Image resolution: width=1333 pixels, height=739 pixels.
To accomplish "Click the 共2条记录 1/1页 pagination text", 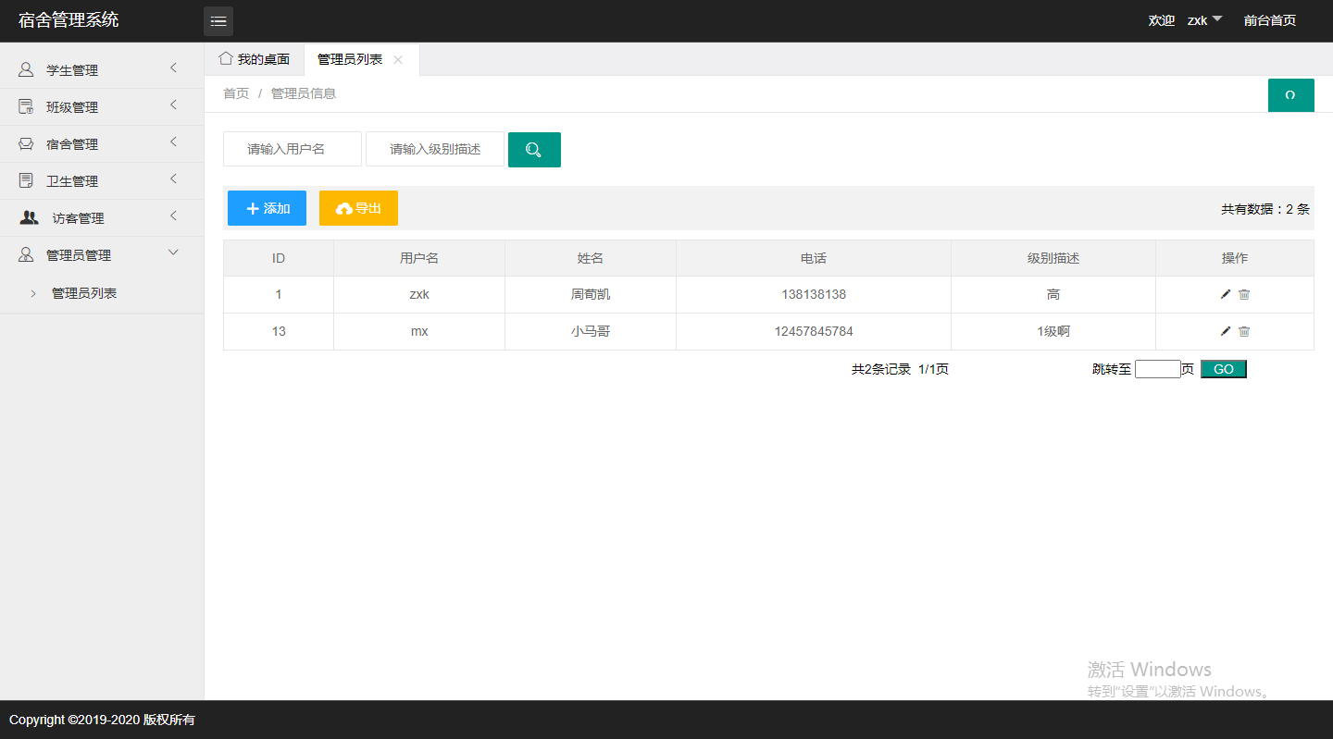I will pyautogui.click(x=900, y=369).
